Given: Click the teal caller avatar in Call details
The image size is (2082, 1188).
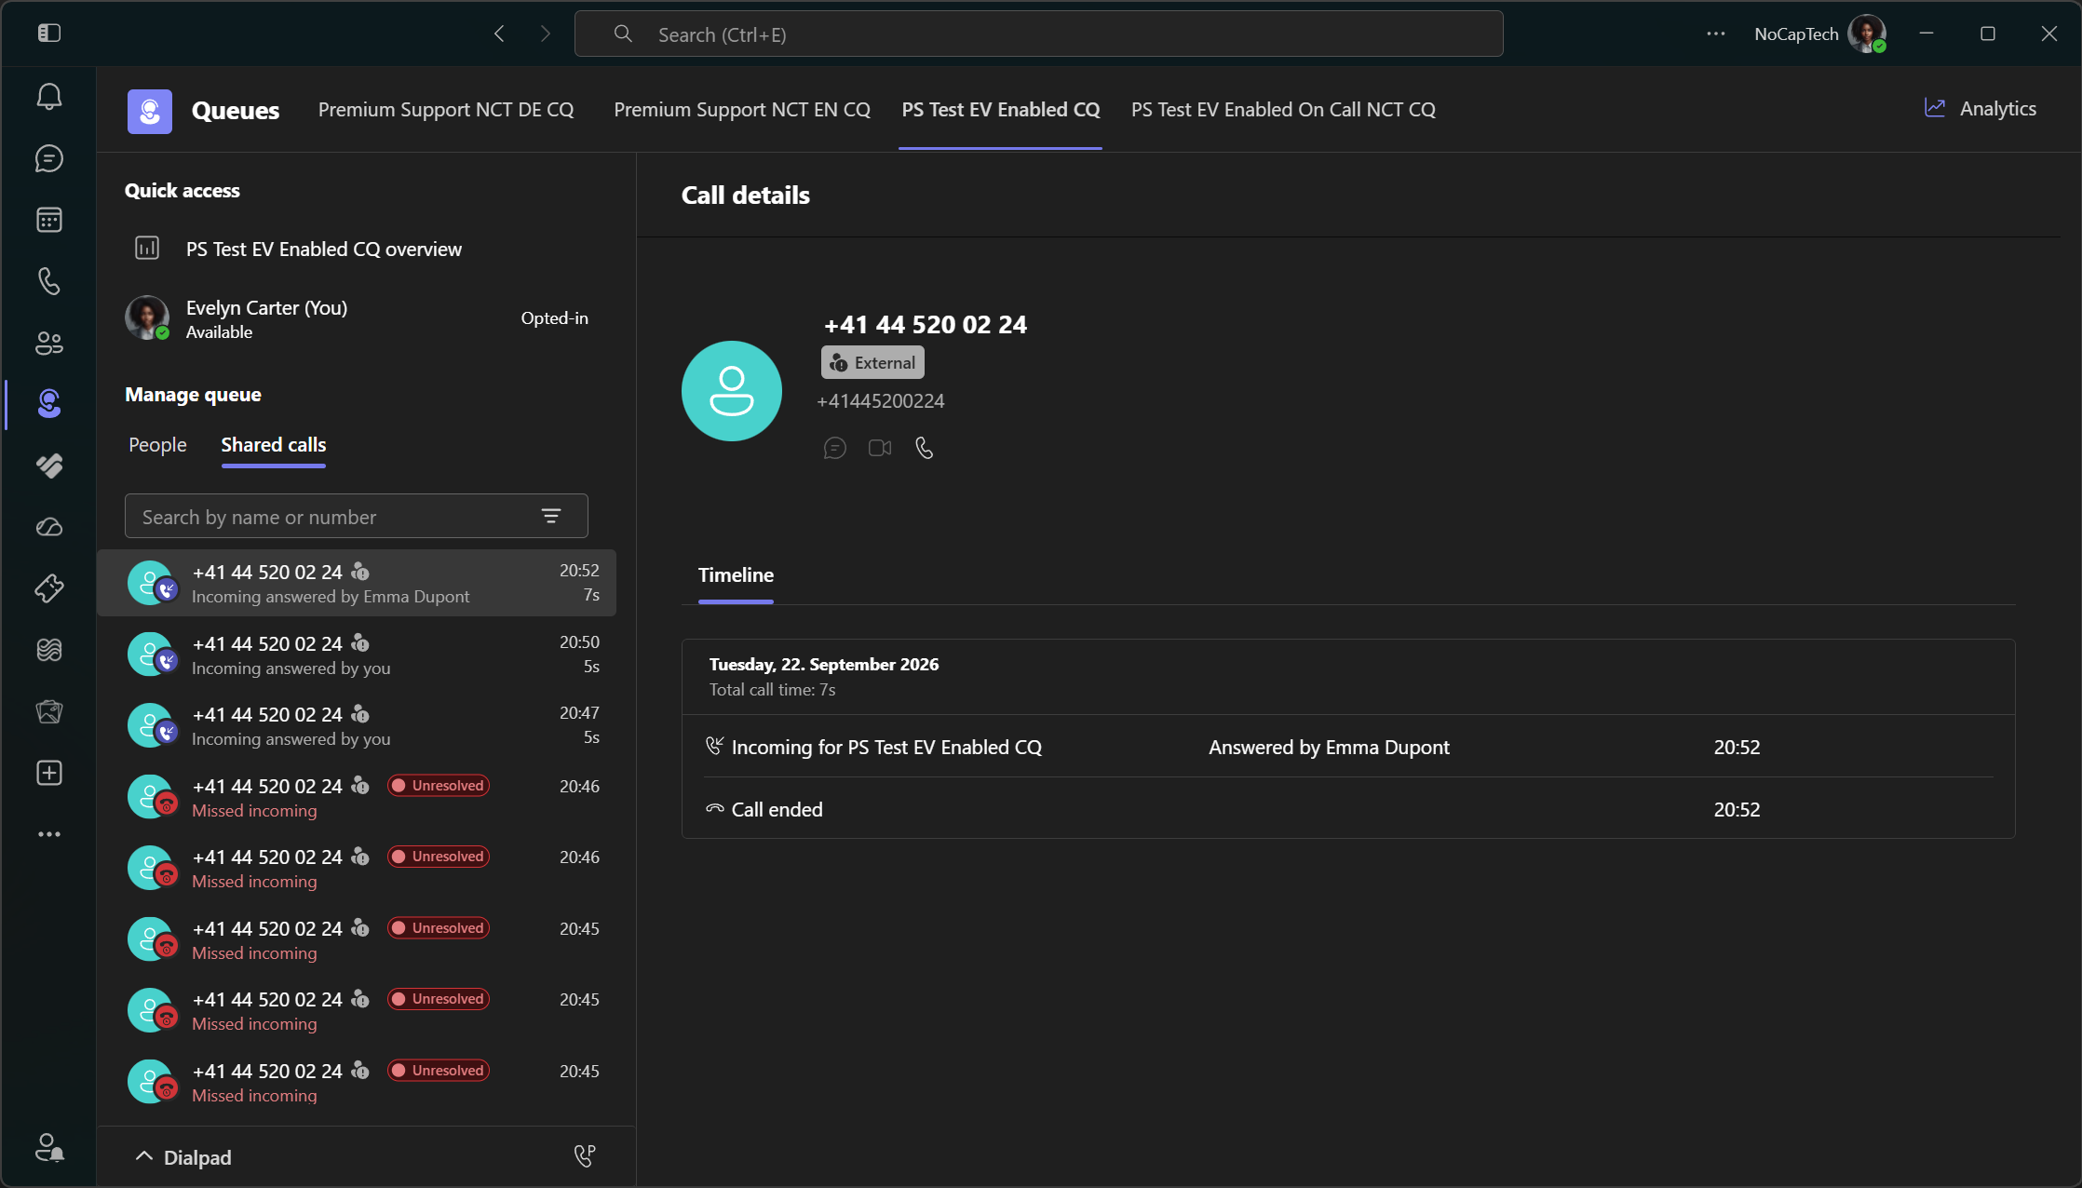Looking at the screenshot, I should 732,391.
